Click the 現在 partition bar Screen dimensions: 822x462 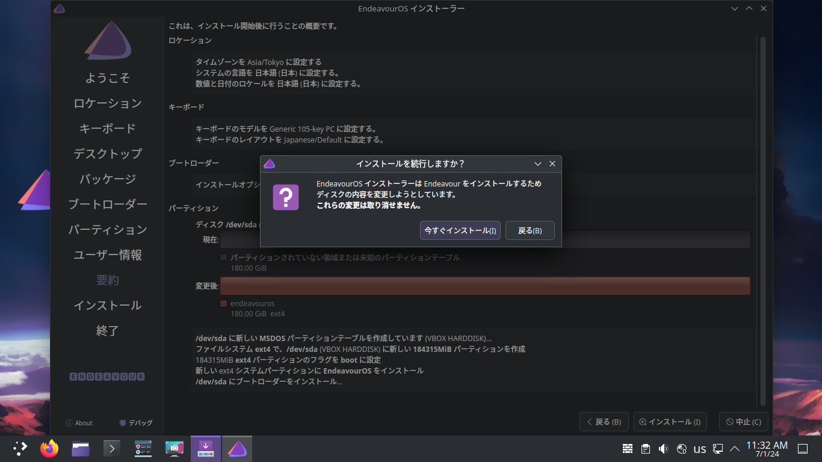point(485,239)
